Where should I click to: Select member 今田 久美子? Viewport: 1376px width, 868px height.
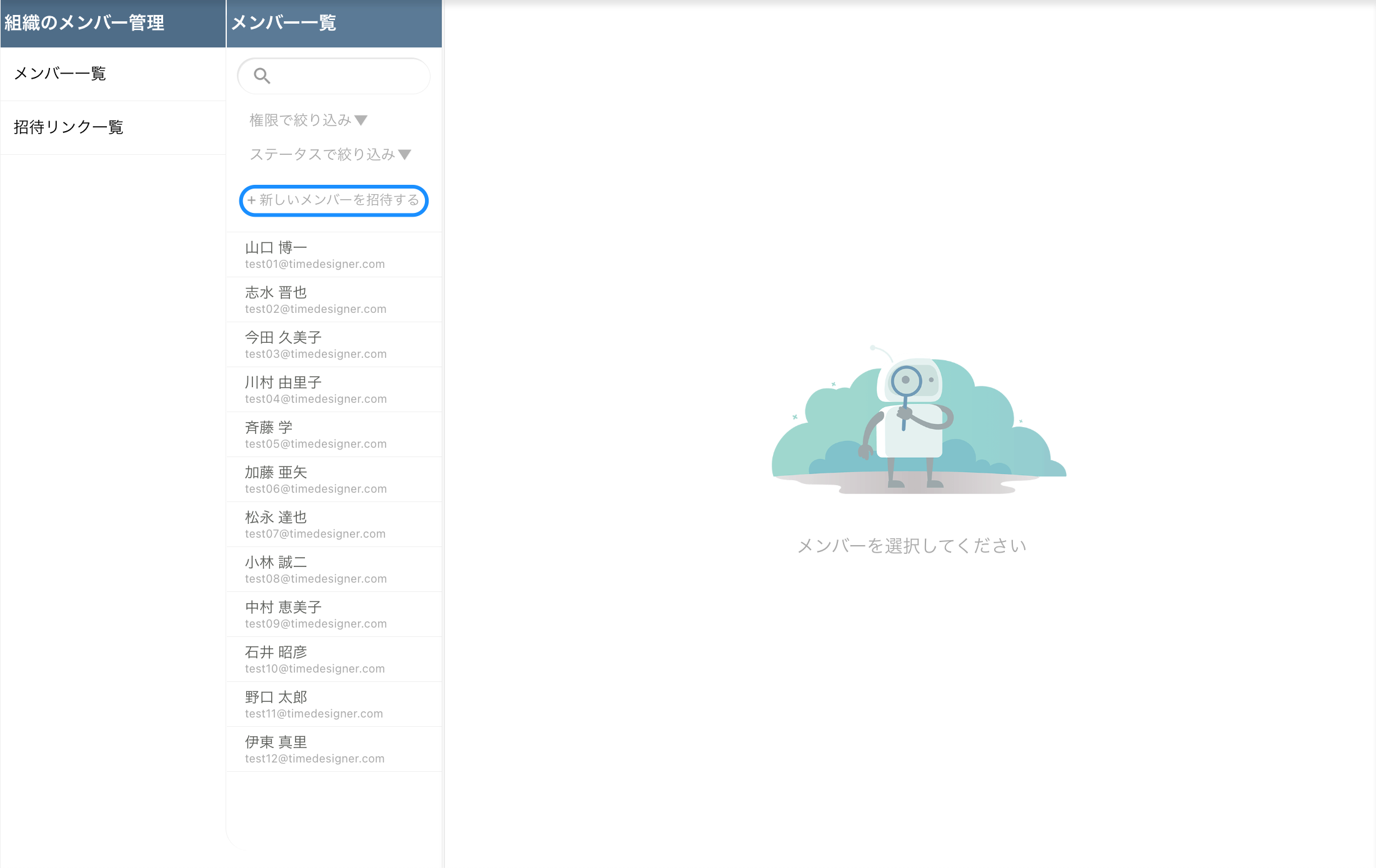pyautogui.click(x=334, y=345)
